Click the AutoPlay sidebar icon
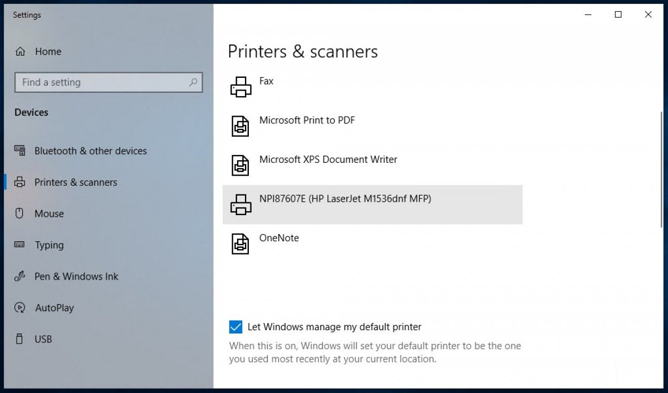The height and width of the screenshot is (393, 668). click(x=20, y=308)
